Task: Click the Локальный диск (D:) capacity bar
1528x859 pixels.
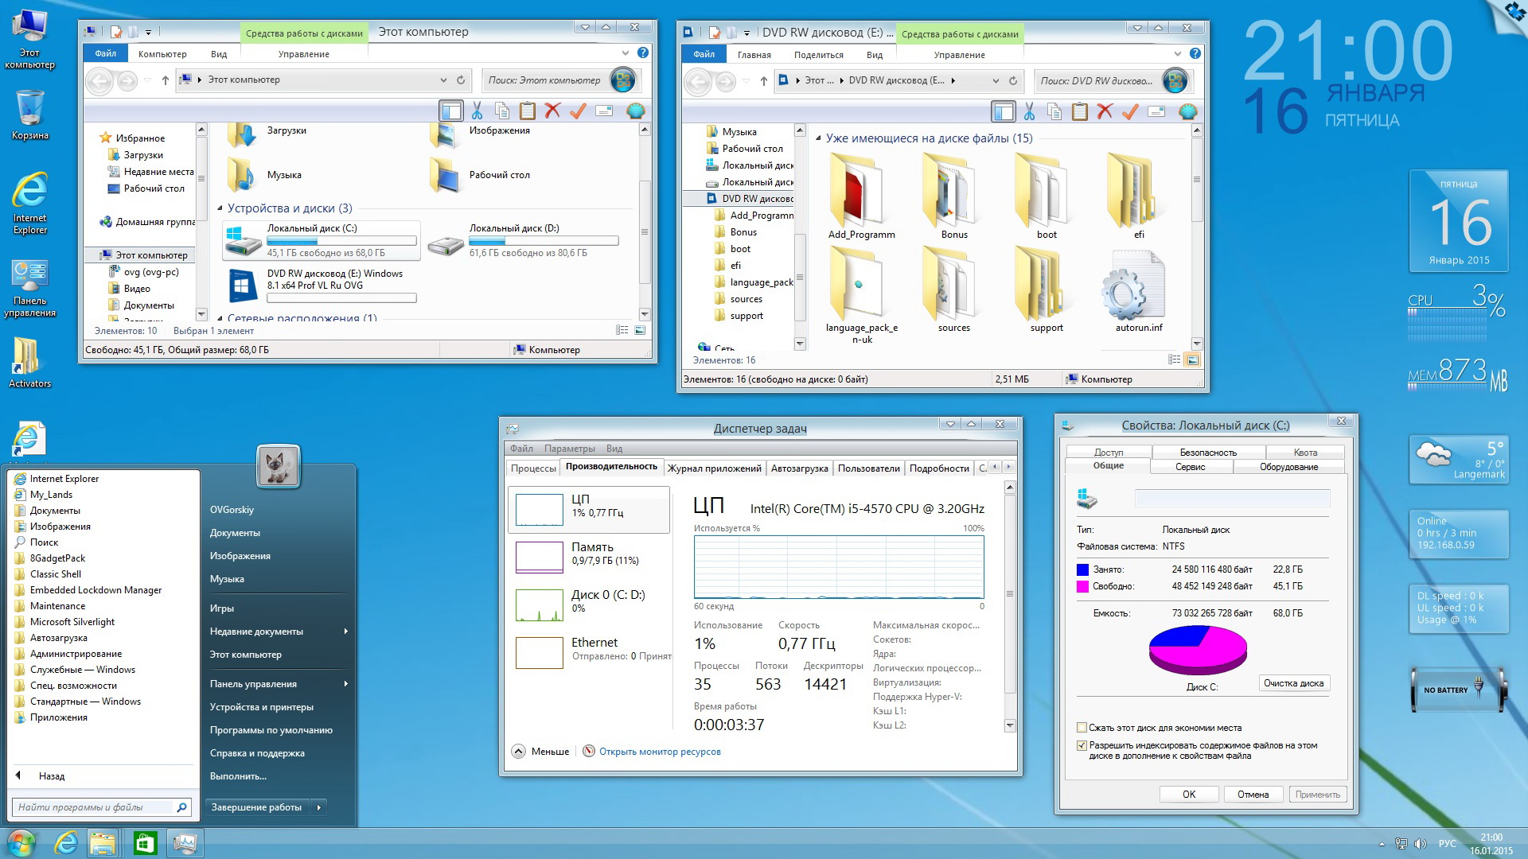Action: tap(544, 241)
